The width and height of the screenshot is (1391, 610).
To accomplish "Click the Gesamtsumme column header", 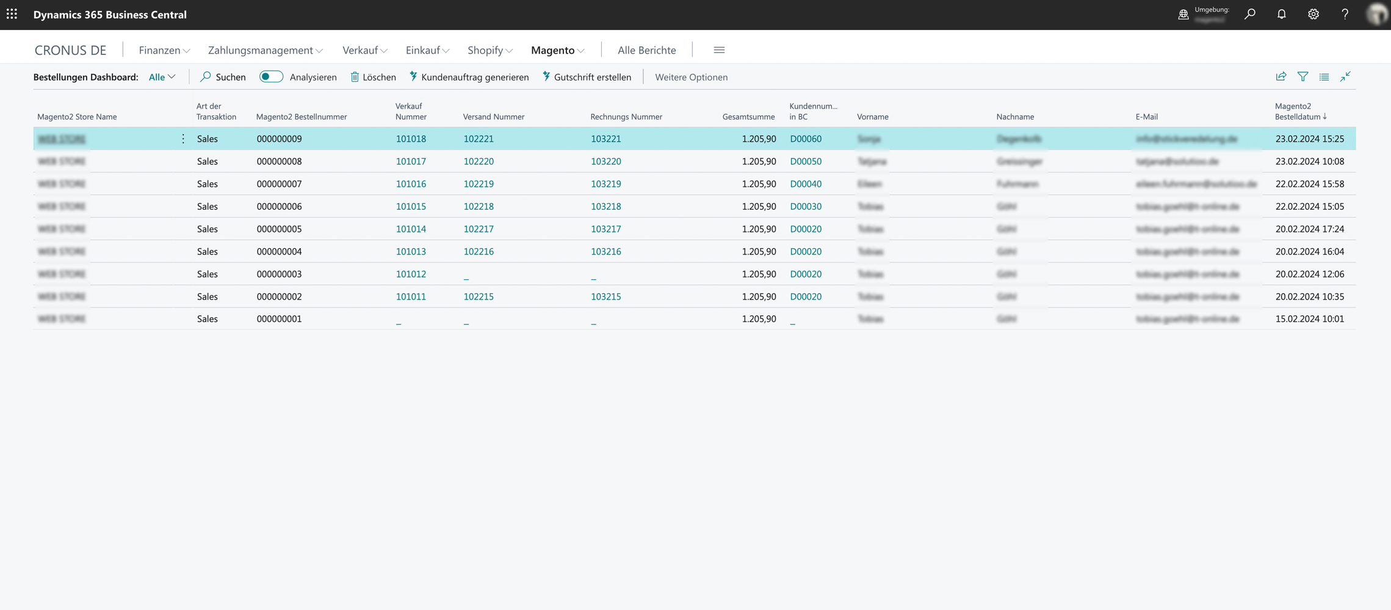I will point(748,117).
